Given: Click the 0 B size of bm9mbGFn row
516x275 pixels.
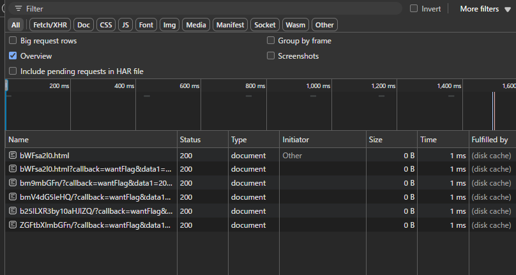Looking at the screenshot, I should [409, 183].
